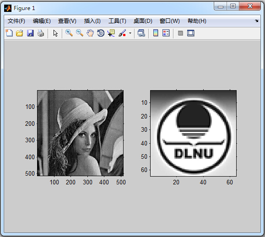Image resolution: width=265 pixels, height=237 pixels.
Task: Open the 窗口(W) menu
Action: click(170, 21)
